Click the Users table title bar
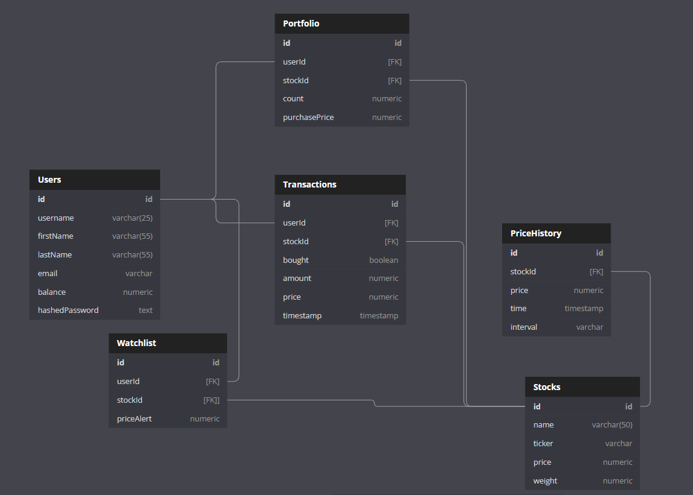 tap(94, 180)
